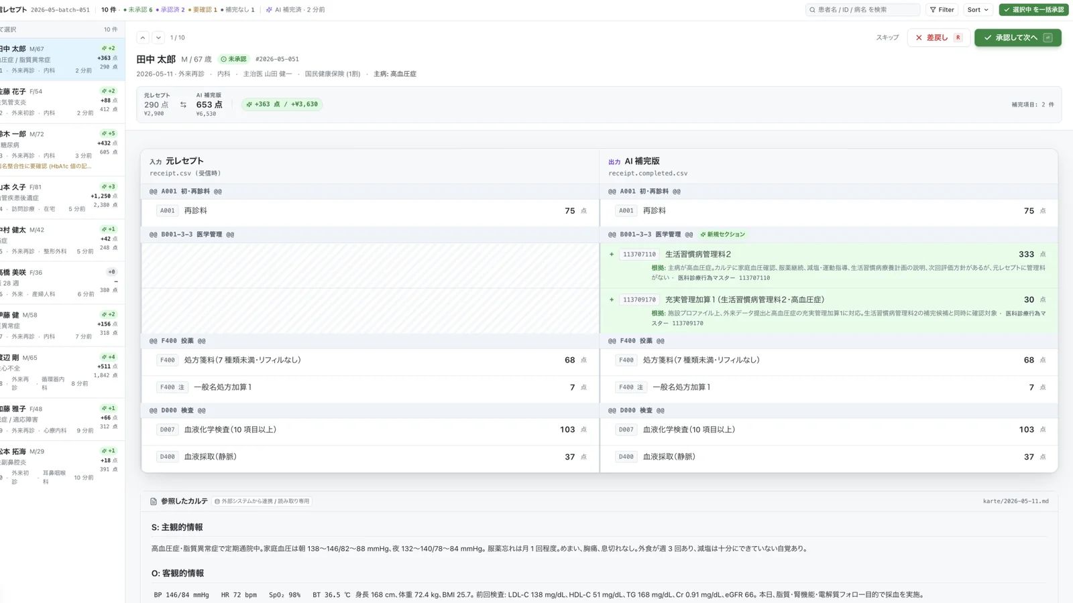Click 補完項目: 2 件 label
This screenshot has height=603, width=1073.
click(x=1033, y=105)
